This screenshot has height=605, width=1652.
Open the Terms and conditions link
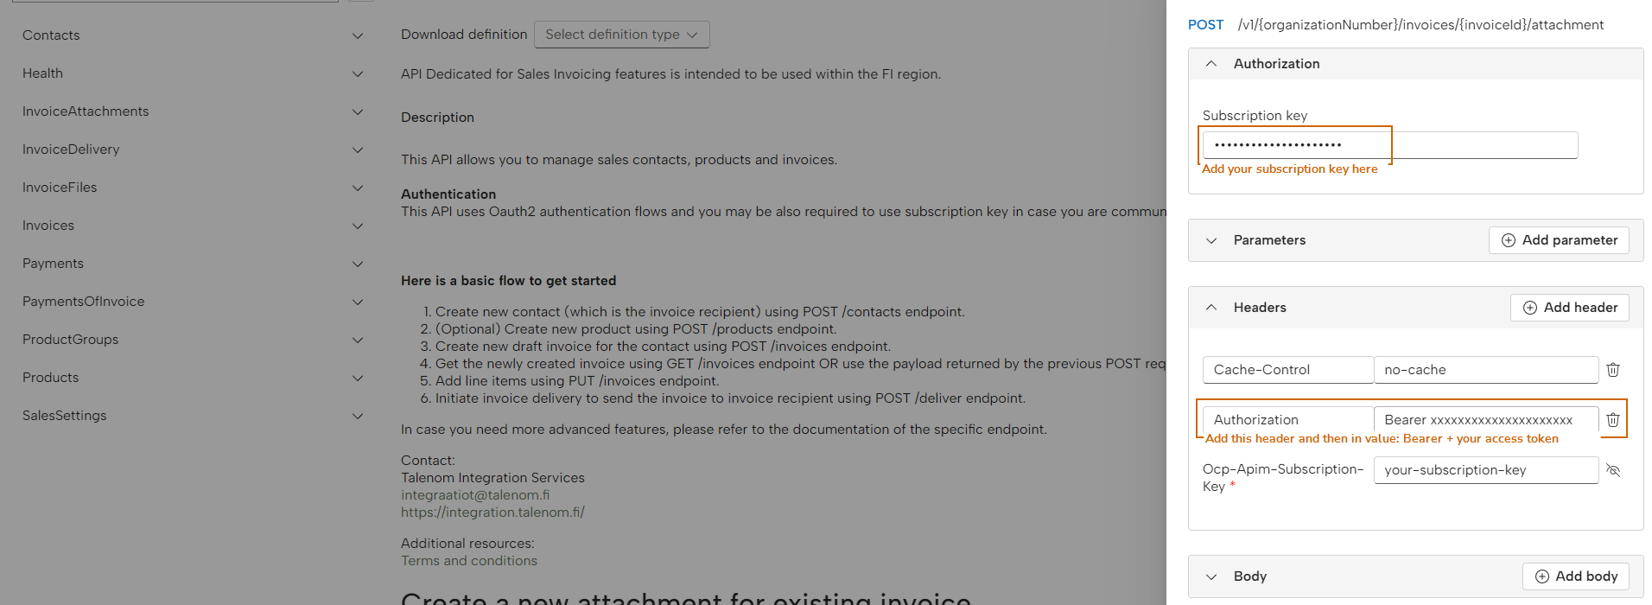(469, 561)
